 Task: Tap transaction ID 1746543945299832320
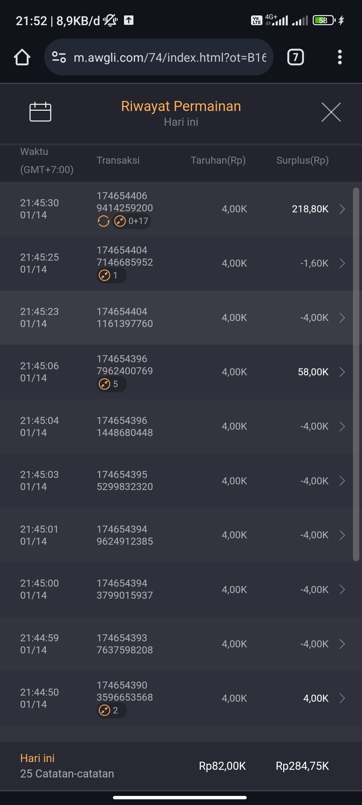[125, 481]
